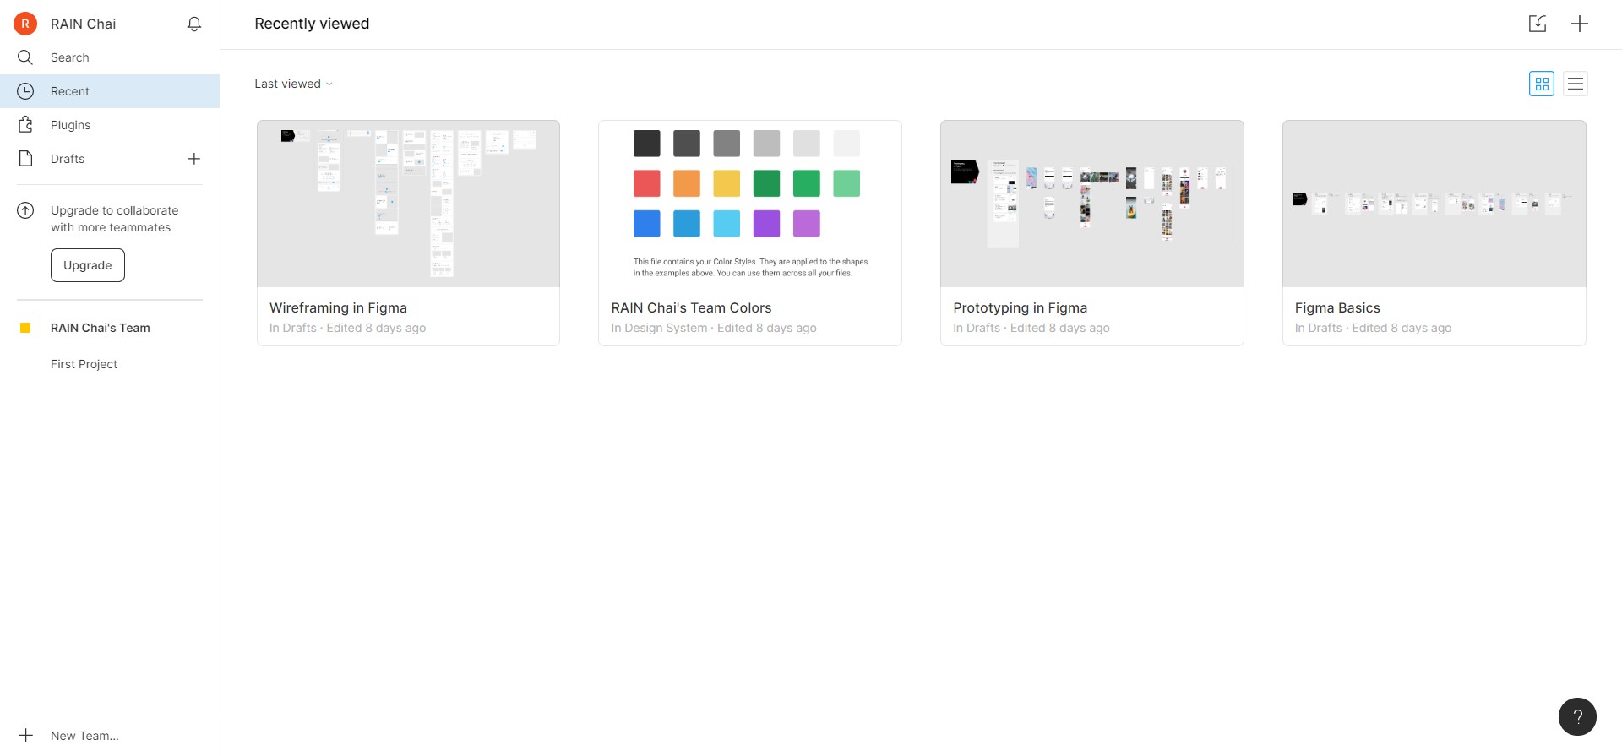Click Figma Basics title text
This screenshot has width=1622, height=756.
(x=1337, y=307)
